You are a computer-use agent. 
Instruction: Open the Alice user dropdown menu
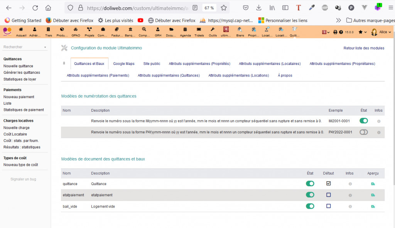[381, 32]
